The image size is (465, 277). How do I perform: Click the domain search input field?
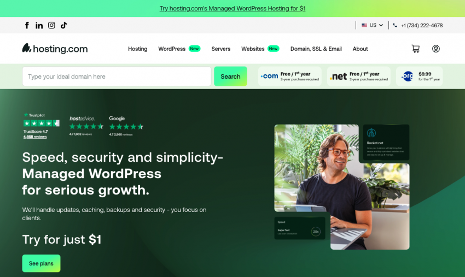117,76
